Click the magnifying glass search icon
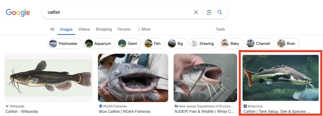Viewport: 323px width, 116px height. [220, 12]
